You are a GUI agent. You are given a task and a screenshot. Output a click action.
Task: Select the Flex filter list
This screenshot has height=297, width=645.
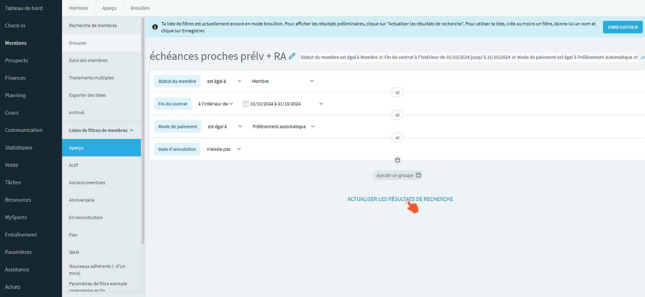click(101, 235)
